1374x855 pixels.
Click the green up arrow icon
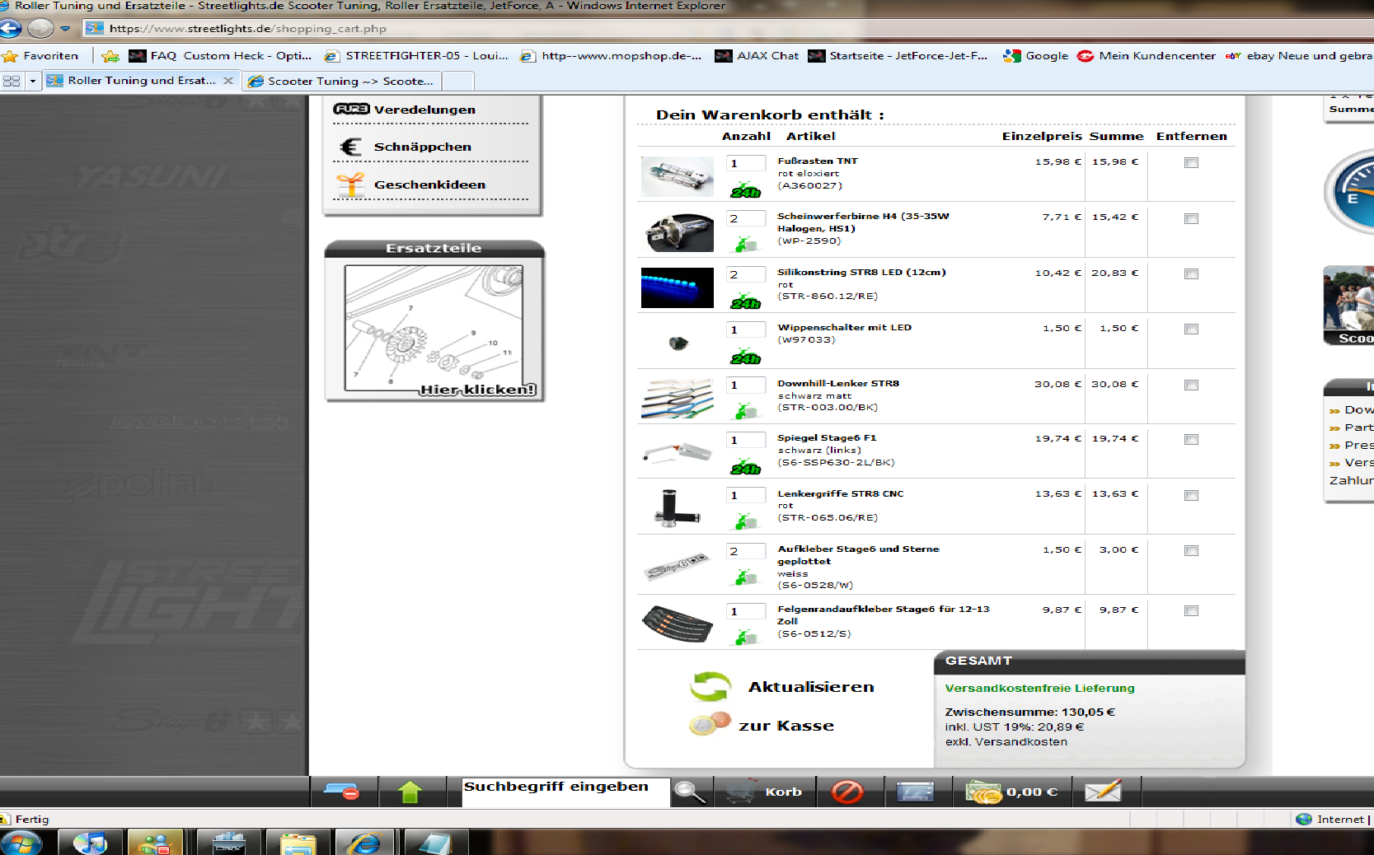point(410,792)
